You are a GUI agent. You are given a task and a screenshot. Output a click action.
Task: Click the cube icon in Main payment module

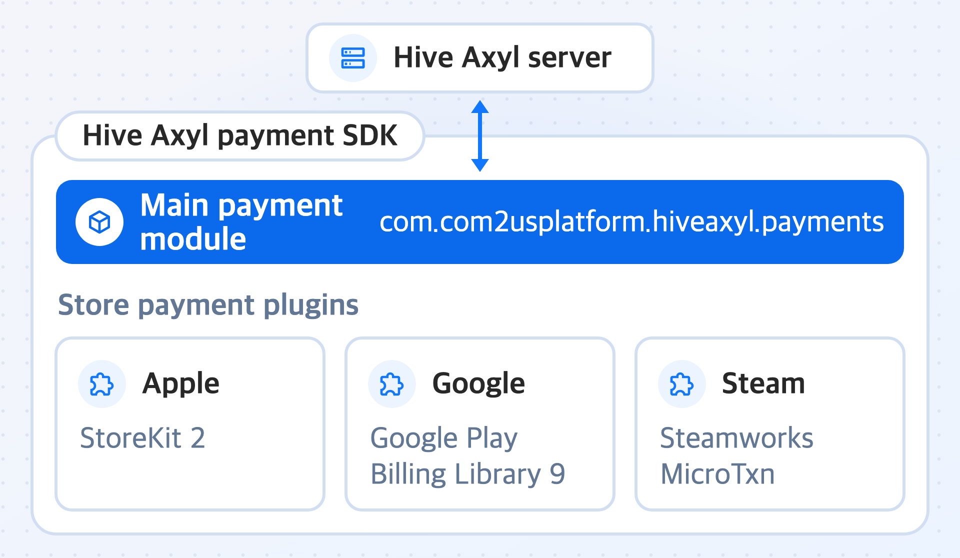(99, 222)
